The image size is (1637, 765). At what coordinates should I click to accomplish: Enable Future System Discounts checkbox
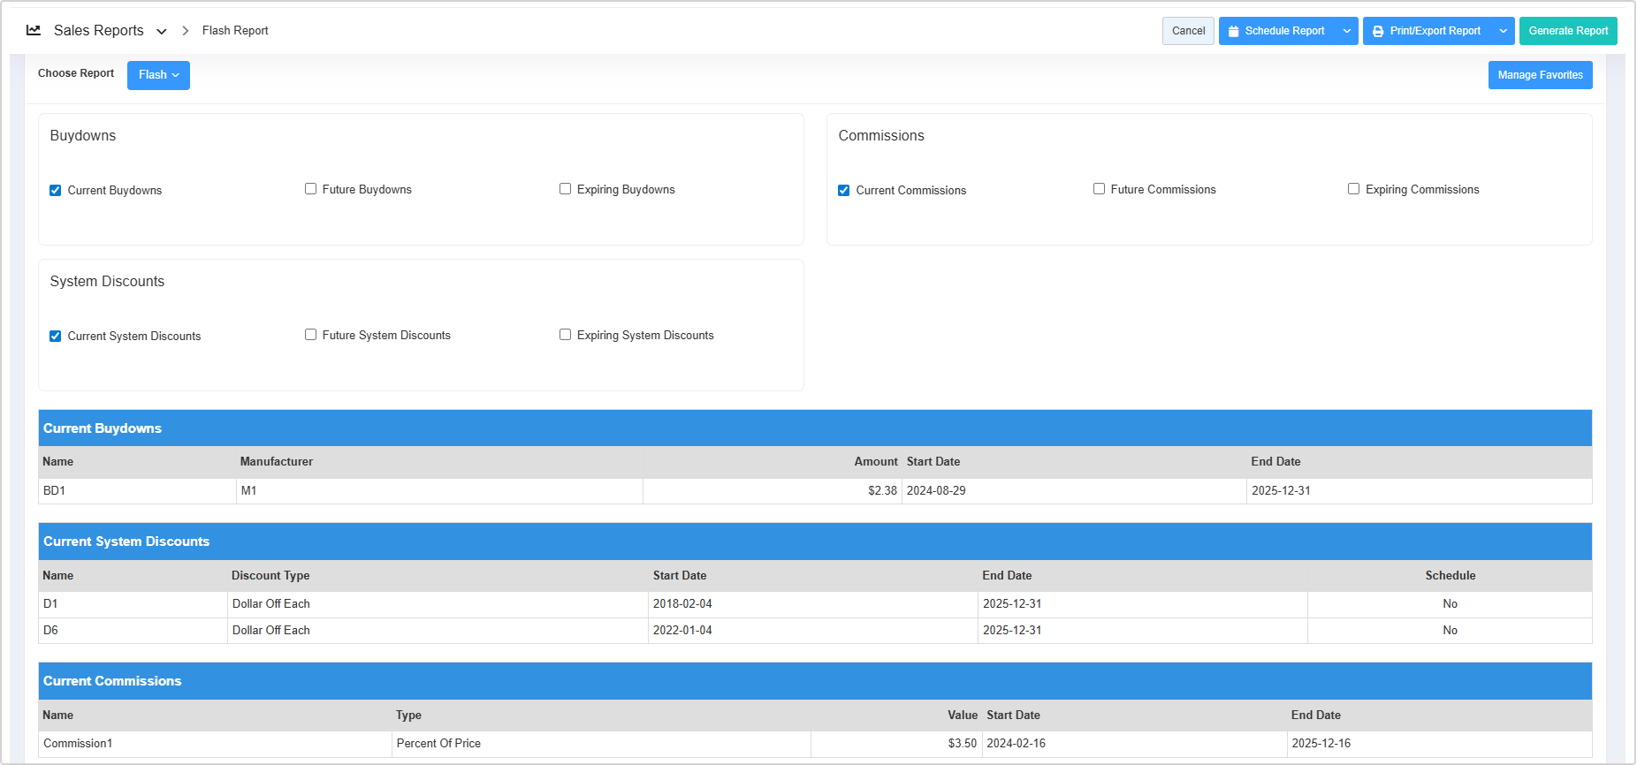click(310, 335)
